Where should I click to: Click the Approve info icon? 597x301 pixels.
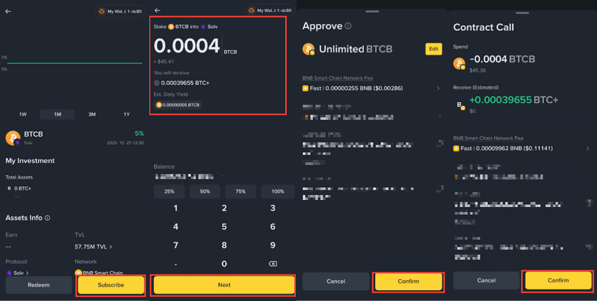tap(348, 26)
